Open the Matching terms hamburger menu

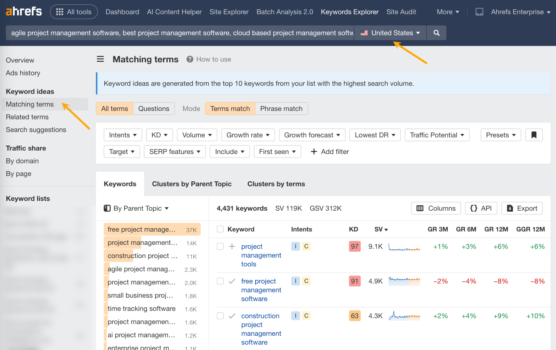(x=100, y=59)
